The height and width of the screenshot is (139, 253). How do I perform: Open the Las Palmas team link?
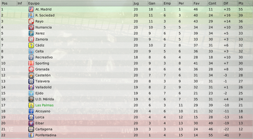44,105
